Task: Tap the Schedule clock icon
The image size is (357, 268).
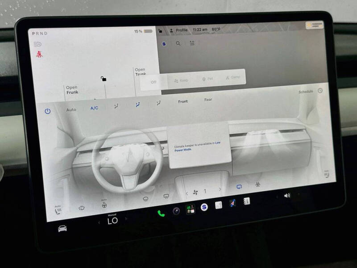Action: coord(320,91)
